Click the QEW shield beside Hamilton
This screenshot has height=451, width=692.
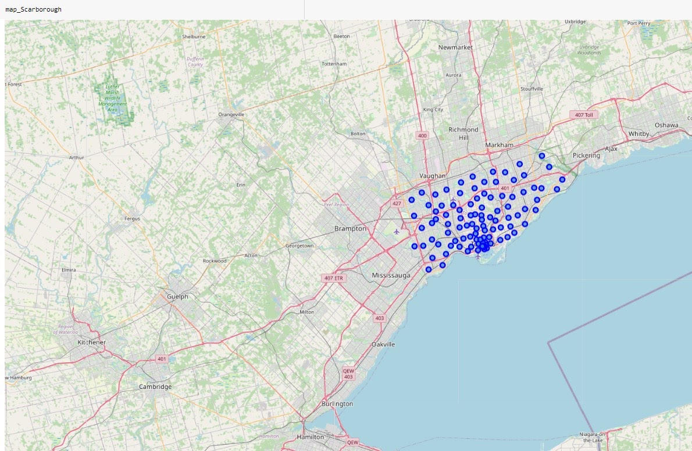352,443
